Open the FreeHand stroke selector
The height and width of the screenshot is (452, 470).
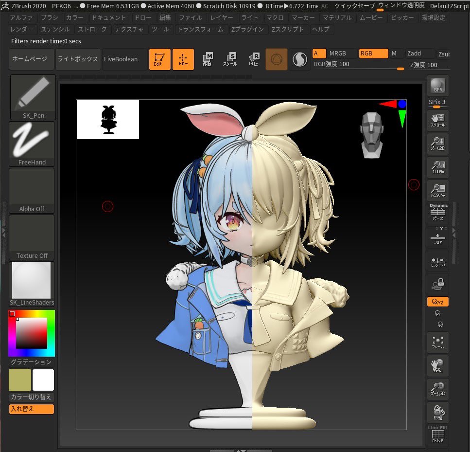point(32,144)
